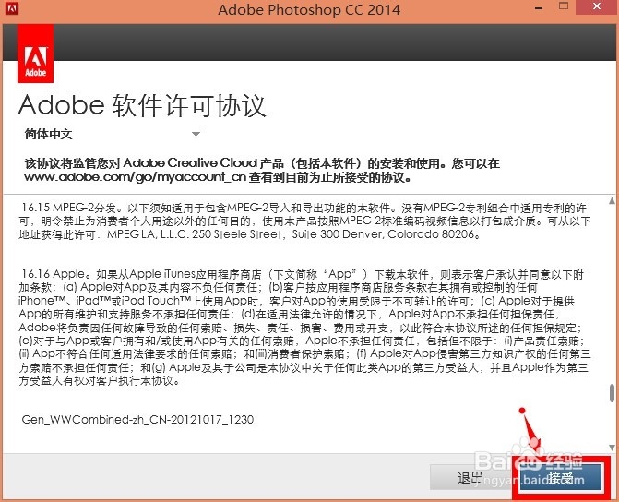Click the 退出 (Exit) button
619x502 pixels.
pos(470,478)
